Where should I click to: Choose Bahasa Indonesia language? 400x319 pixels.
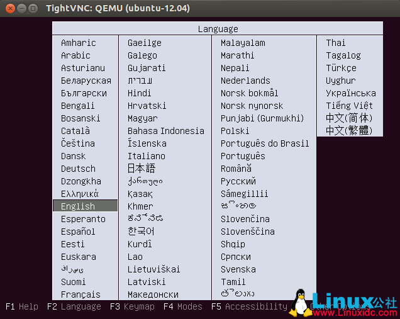pos(166,131)
